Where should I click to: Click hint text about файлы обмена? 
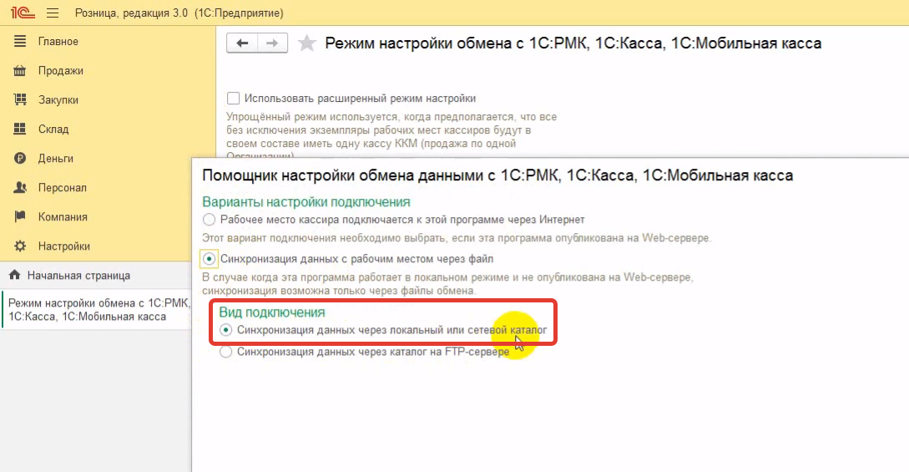(x=447, y=283)
